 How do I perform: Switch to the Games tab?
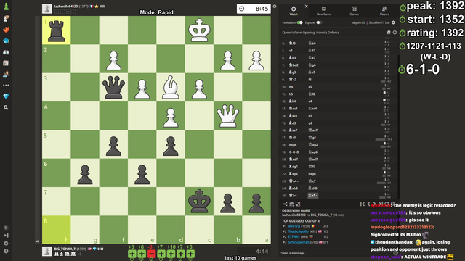point(354,11)
